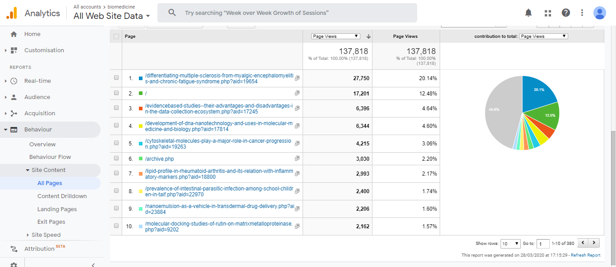Open the Show rows dropdown
The image size is (616, 267).
point(510,244)
